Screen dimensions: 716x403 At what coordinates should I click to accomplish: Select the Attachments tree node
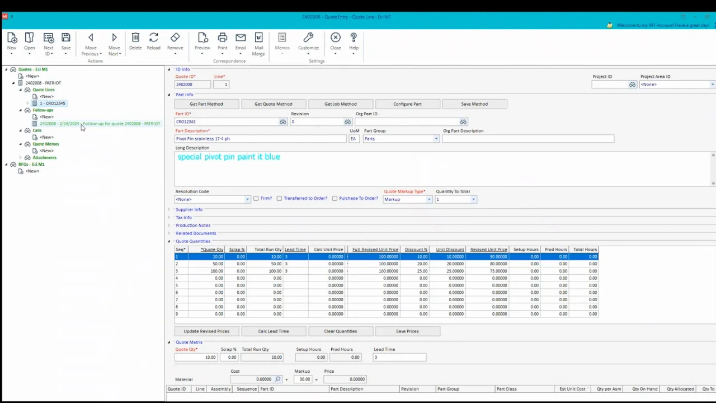pyautogui.click(x=44, y=158)
